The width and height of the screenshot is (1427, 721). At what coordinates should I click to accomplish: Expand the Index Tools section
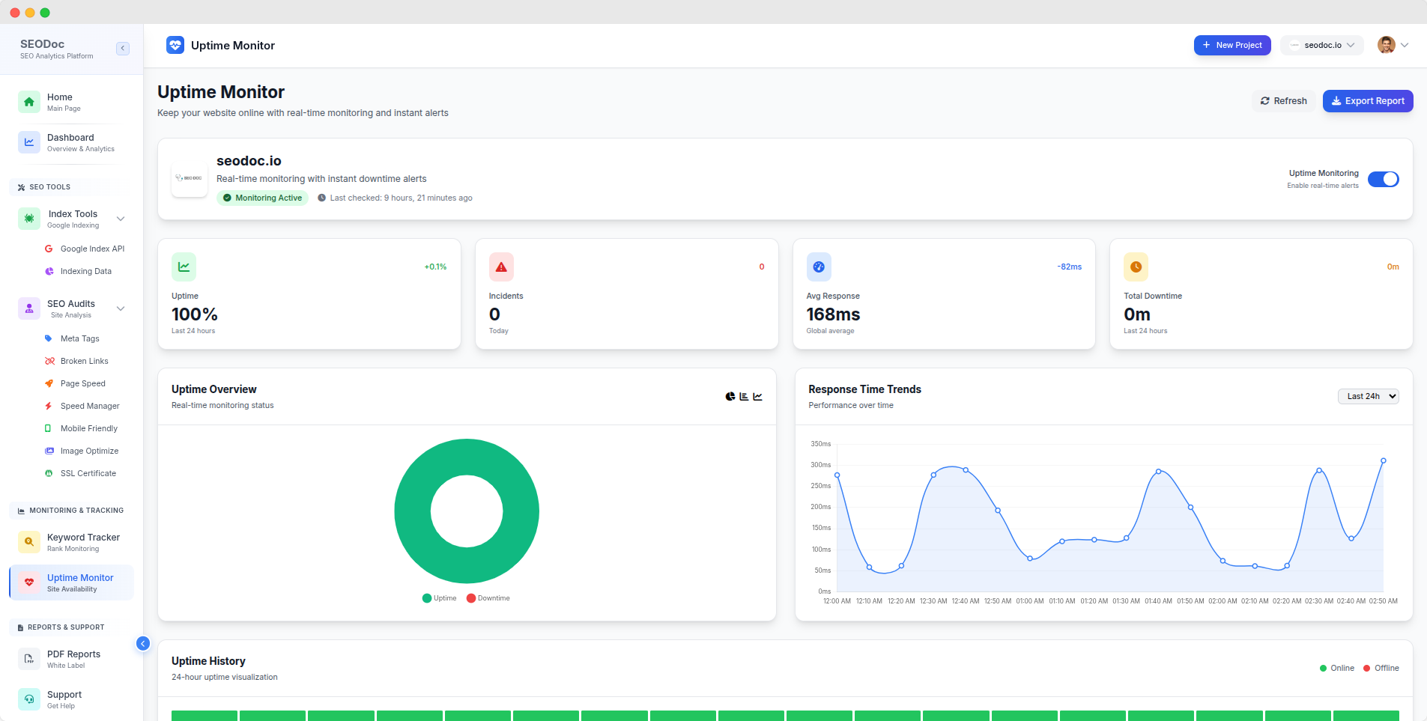tap(121, 219)
